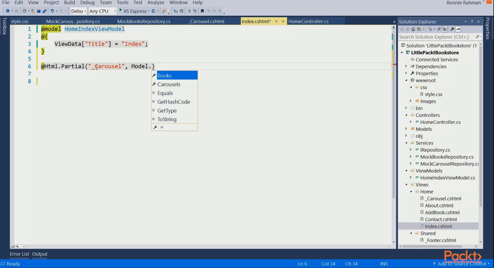The height and width of the screenshot is (268, 494).
Task: Click Pending Changes Filter icon in Solution Explorer
Action: point(431,29)
